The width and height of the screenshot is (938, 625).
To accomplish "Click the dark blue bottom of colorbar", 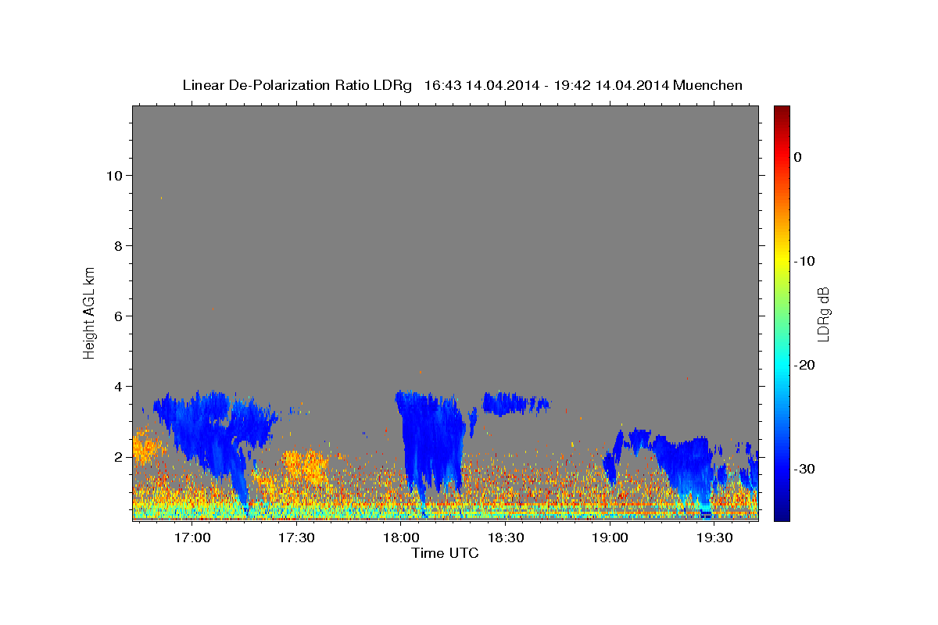I will (782, 512).
